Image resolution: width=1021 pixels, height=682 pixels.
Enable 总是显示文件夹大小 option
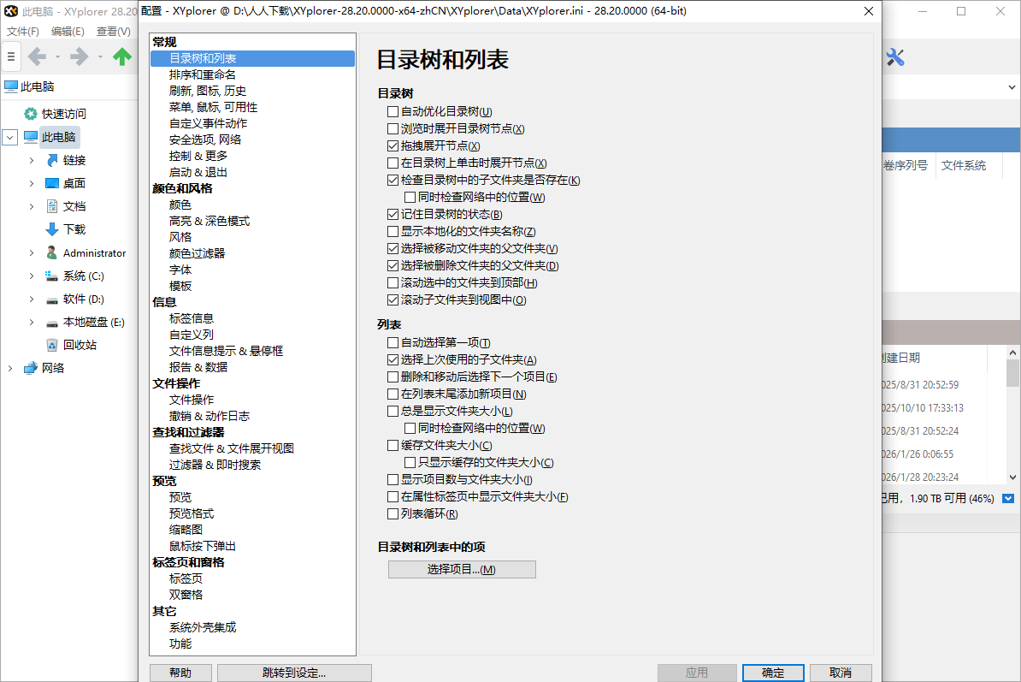click(x=393, y=411)
